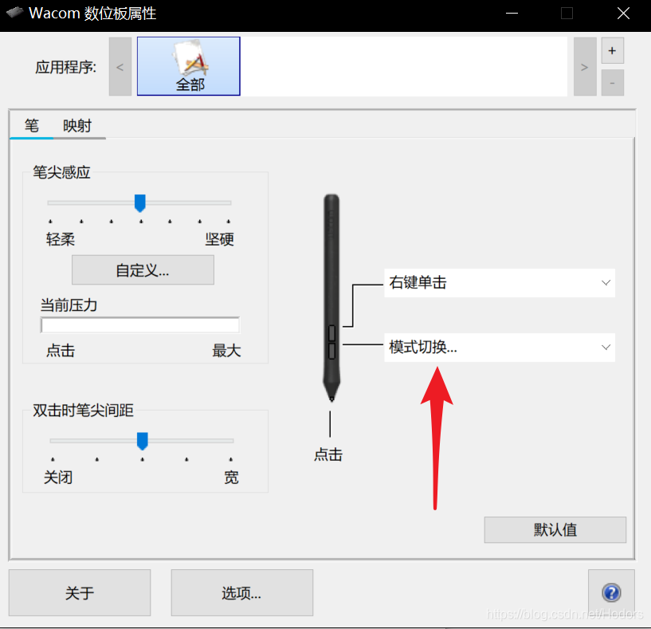Click the 关闭 label under distance slider
Viewport: 651px width, 629px height.
[58, 478]
